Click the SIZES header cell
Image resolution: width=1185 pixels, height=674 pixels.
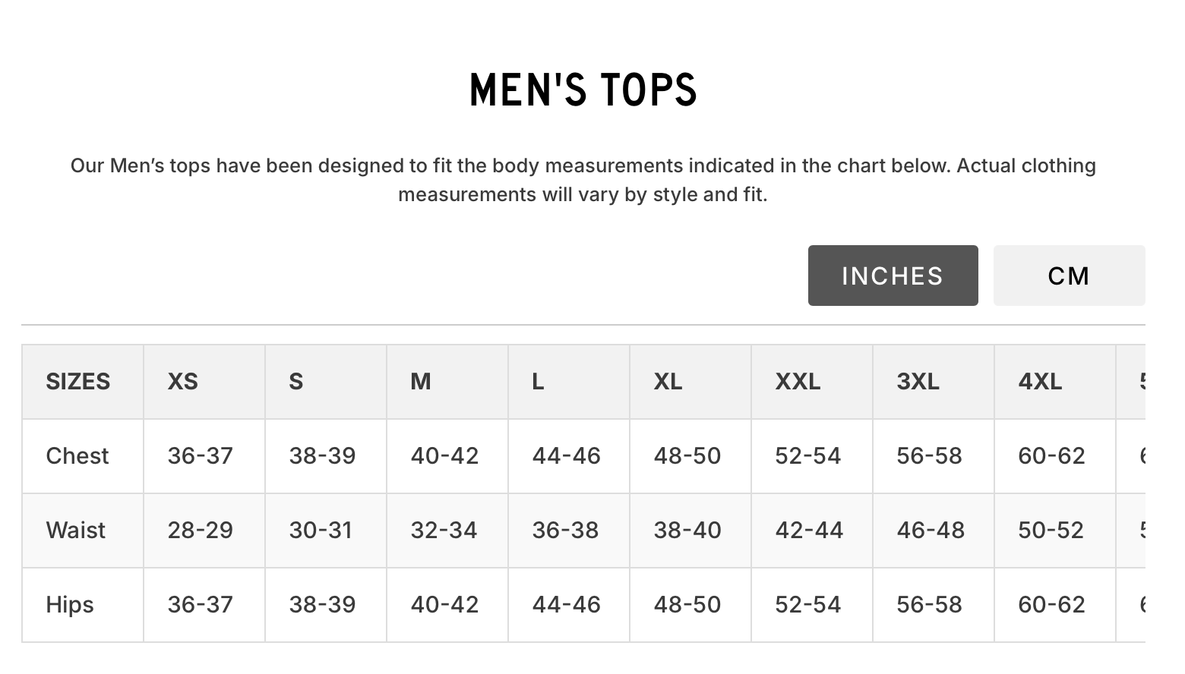77,381
